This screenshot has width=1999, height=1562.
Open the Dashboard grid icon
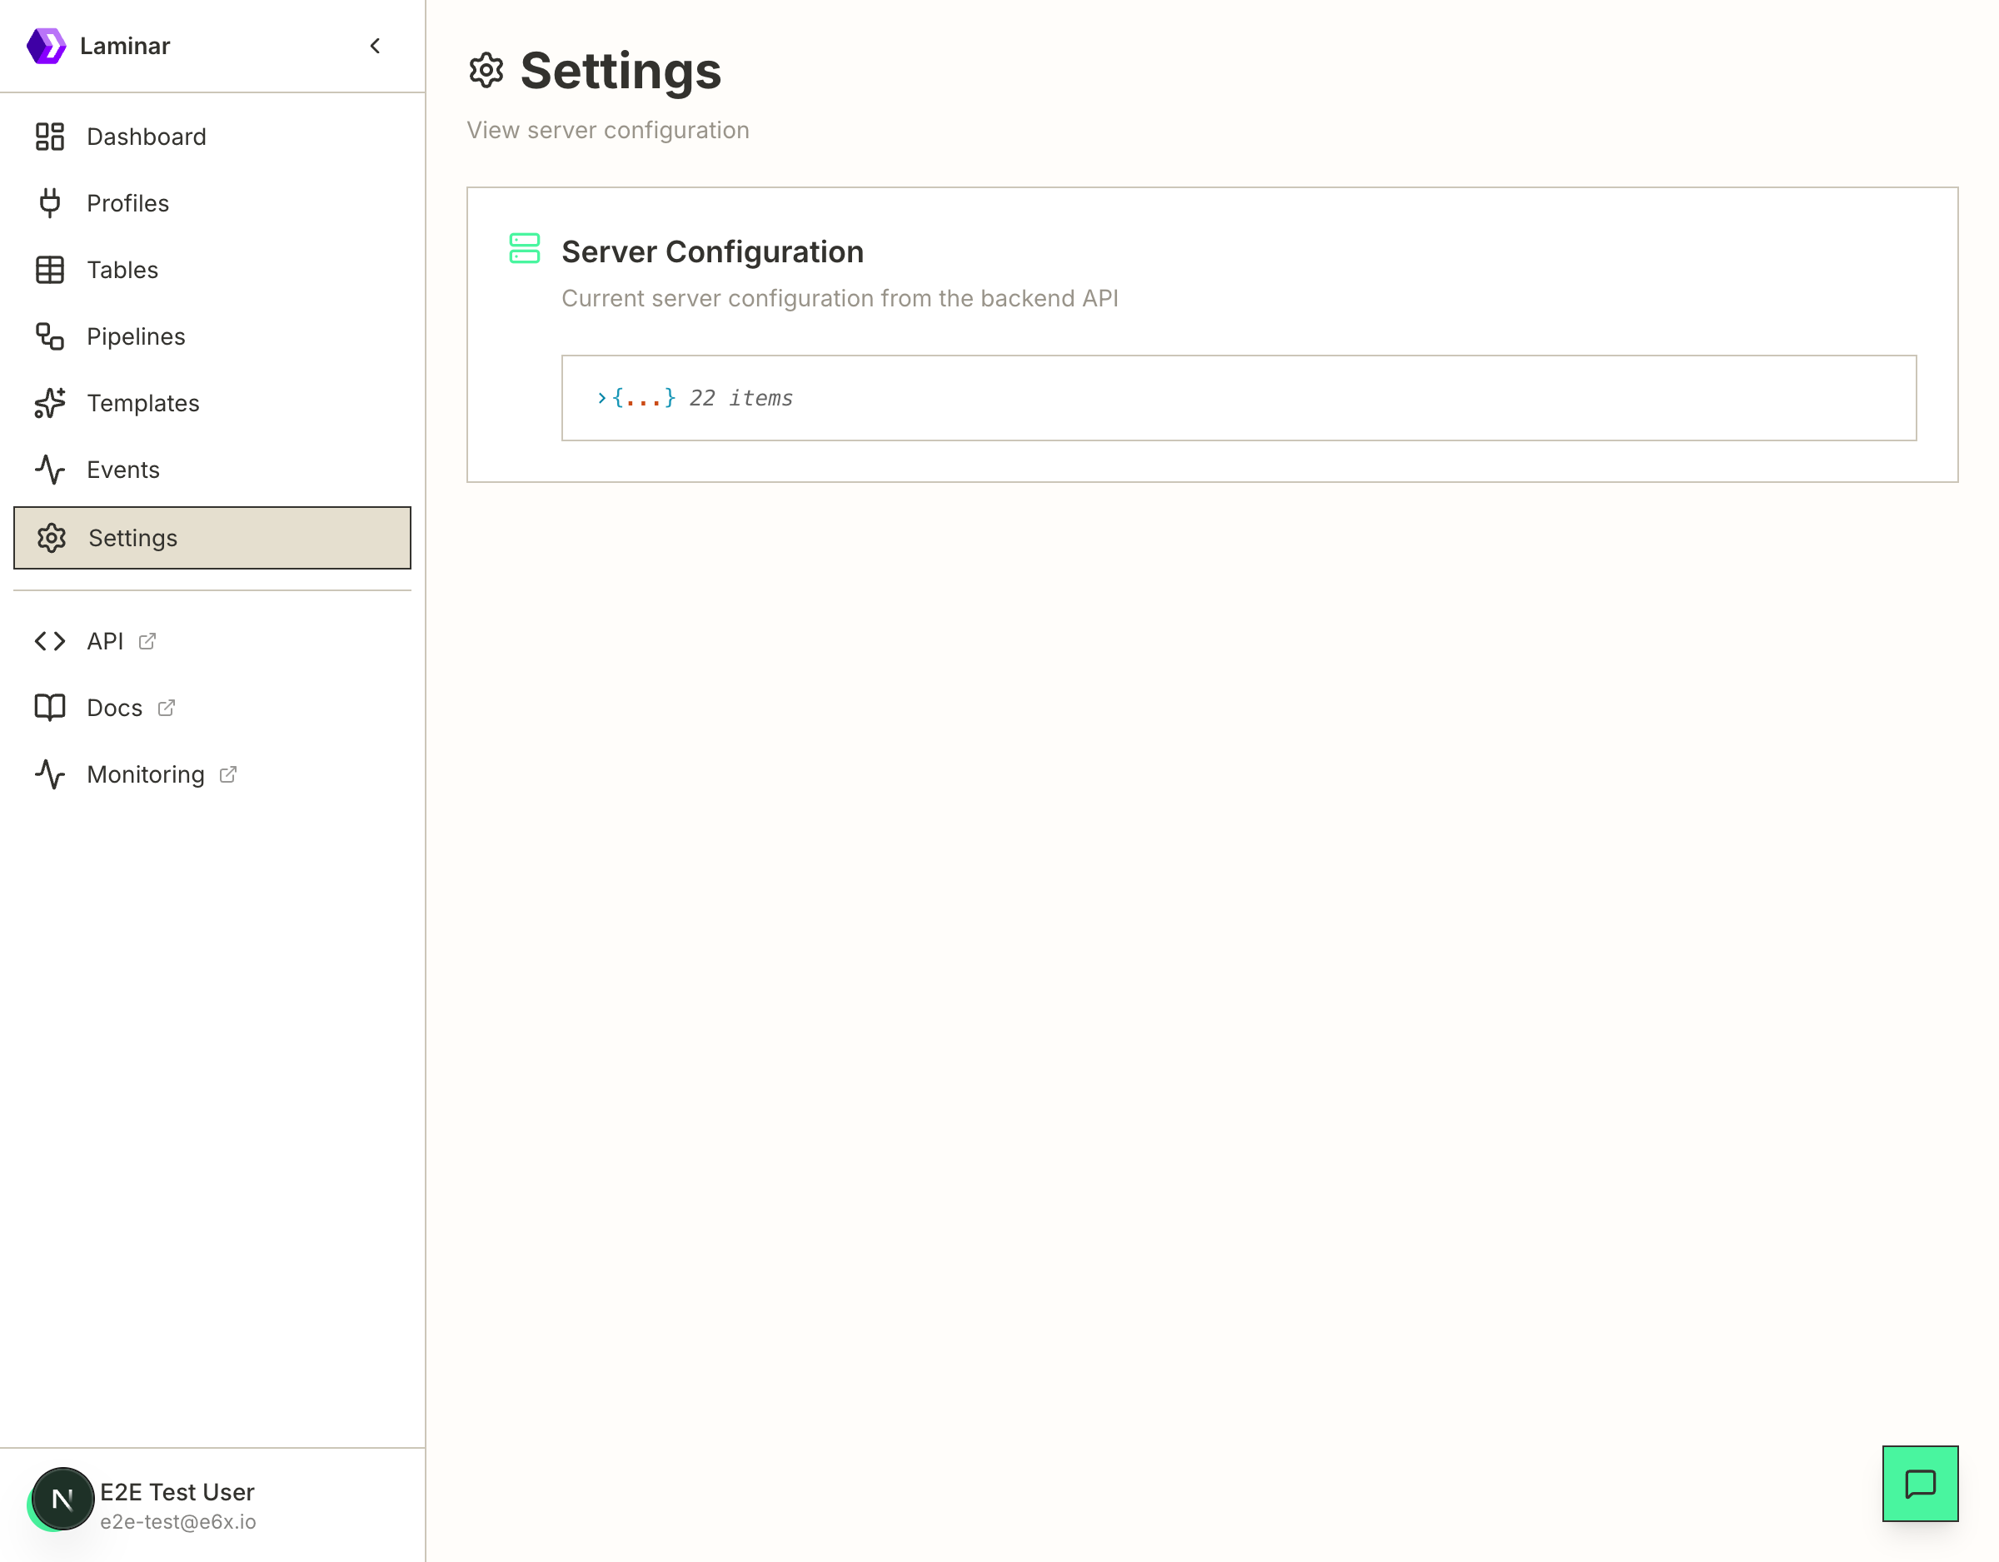49,137
